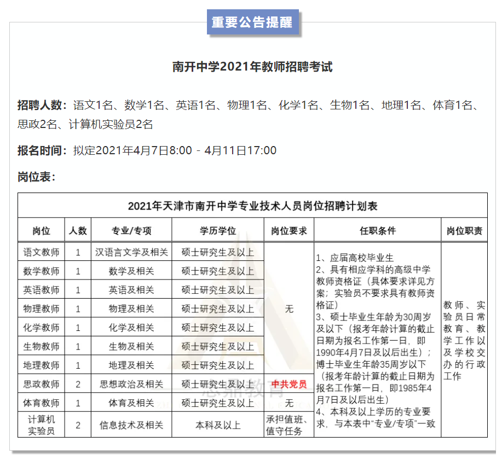Select the 语文教师 cell

coord(41,252)
